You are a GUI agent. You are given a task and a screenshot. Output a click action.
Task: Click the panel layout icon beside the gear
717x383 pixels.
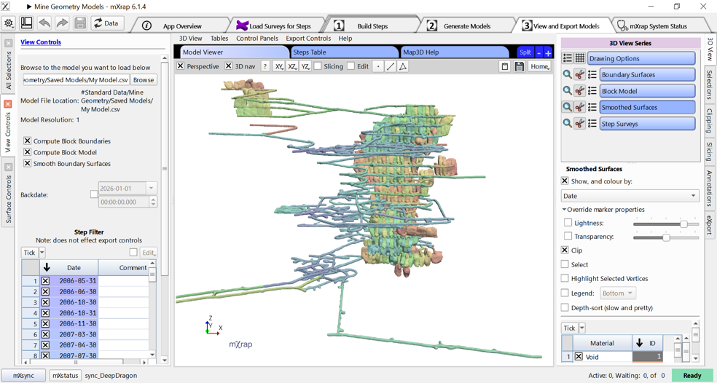click(x=26, y=23)
